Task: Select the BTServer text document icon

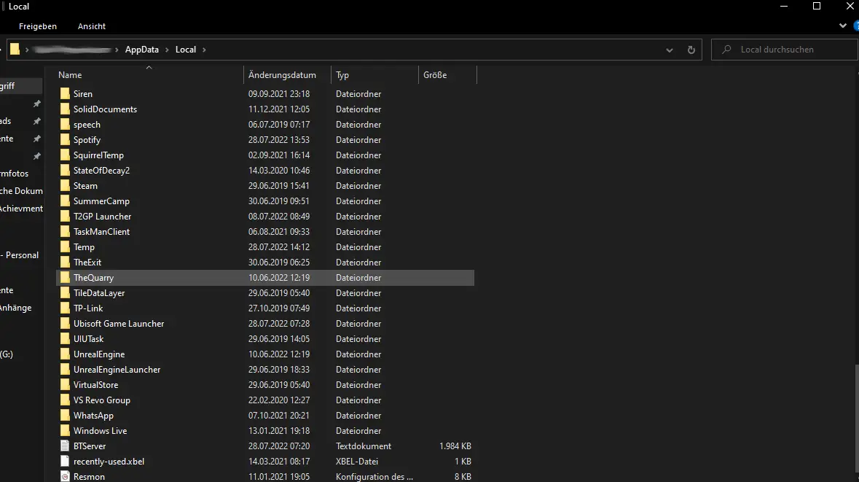Action: 65,446
